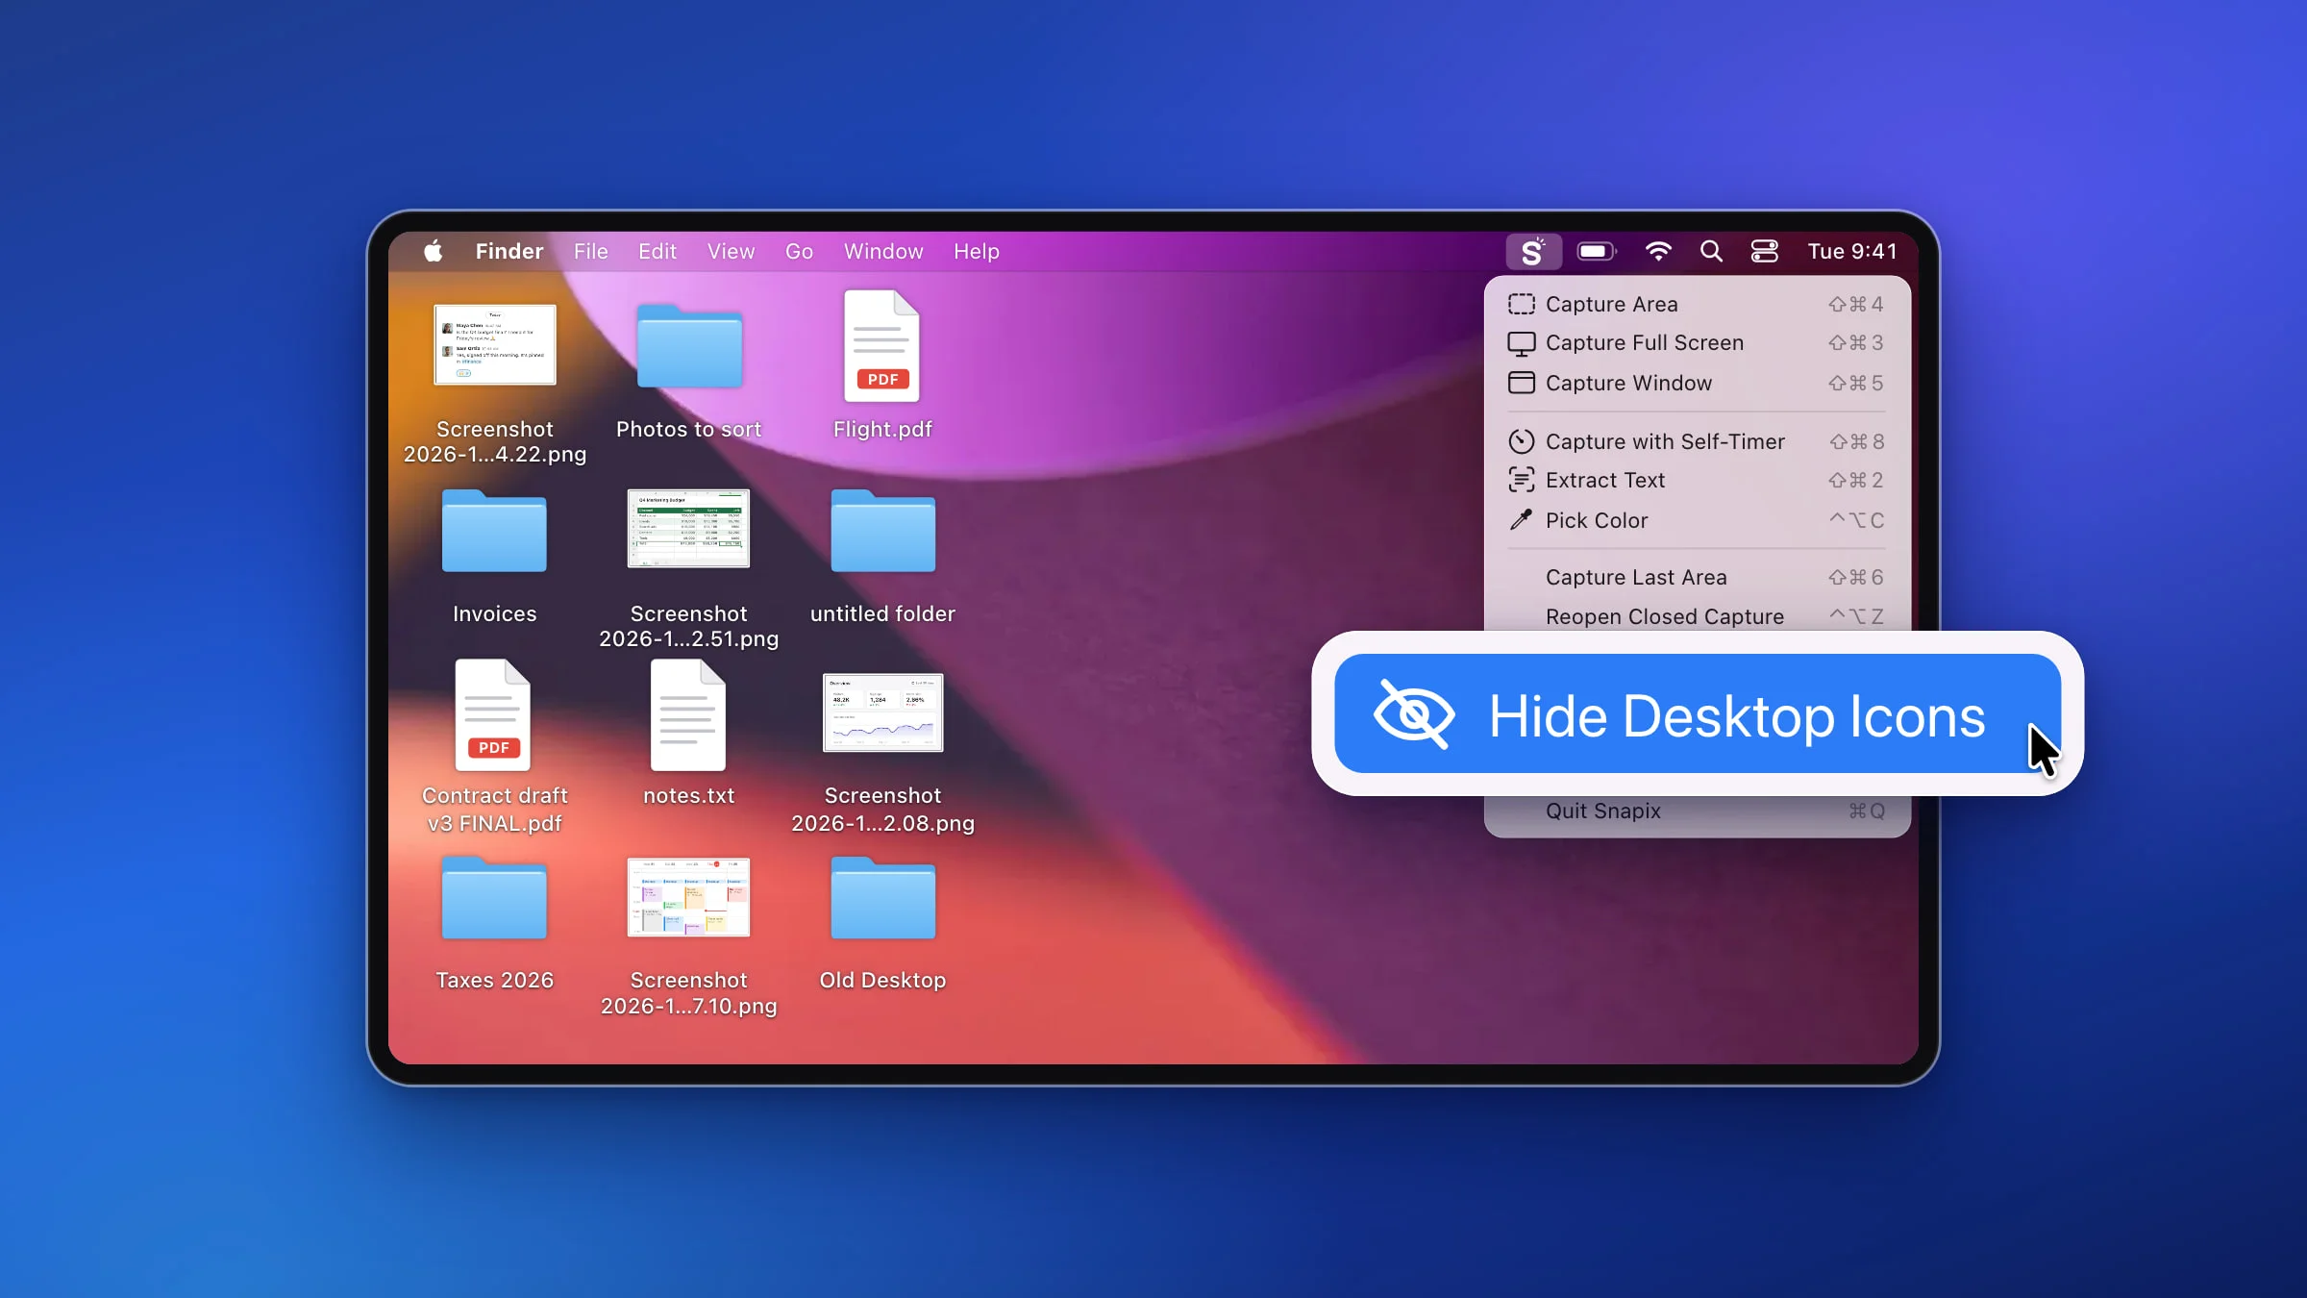Open the View menu
This screenshot has height=1298, width=2307.
(x=732, y=252)
